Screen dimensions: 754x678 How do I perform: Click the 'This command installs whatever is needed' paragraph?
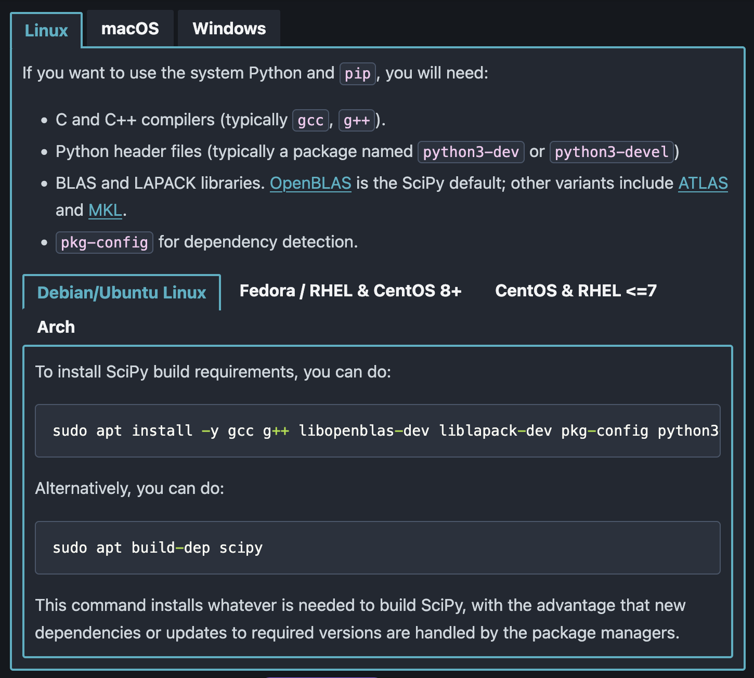(x=360, y=619)
